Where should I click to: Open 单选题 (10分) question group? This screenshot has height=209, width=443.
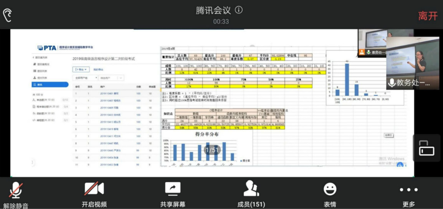click(x=50, y=100)
